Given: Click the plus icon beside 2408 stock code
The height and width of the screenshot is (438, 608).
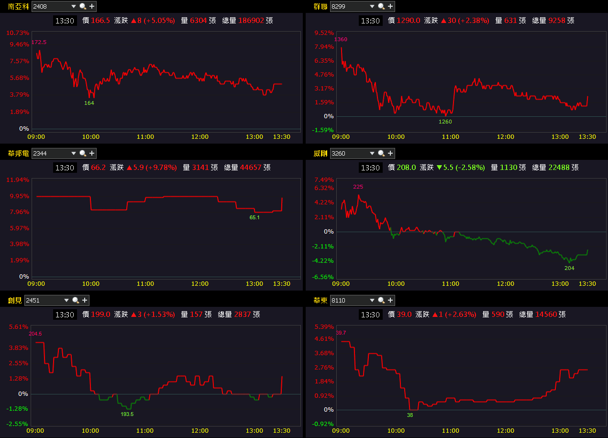Looking at the screenshot, I should click(92, 7).
